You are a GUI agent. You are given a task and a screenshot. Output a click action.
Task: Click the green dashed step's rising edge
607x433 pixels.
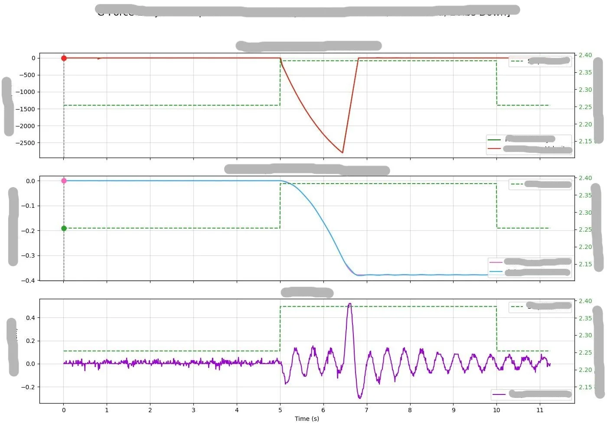point(280,82)
